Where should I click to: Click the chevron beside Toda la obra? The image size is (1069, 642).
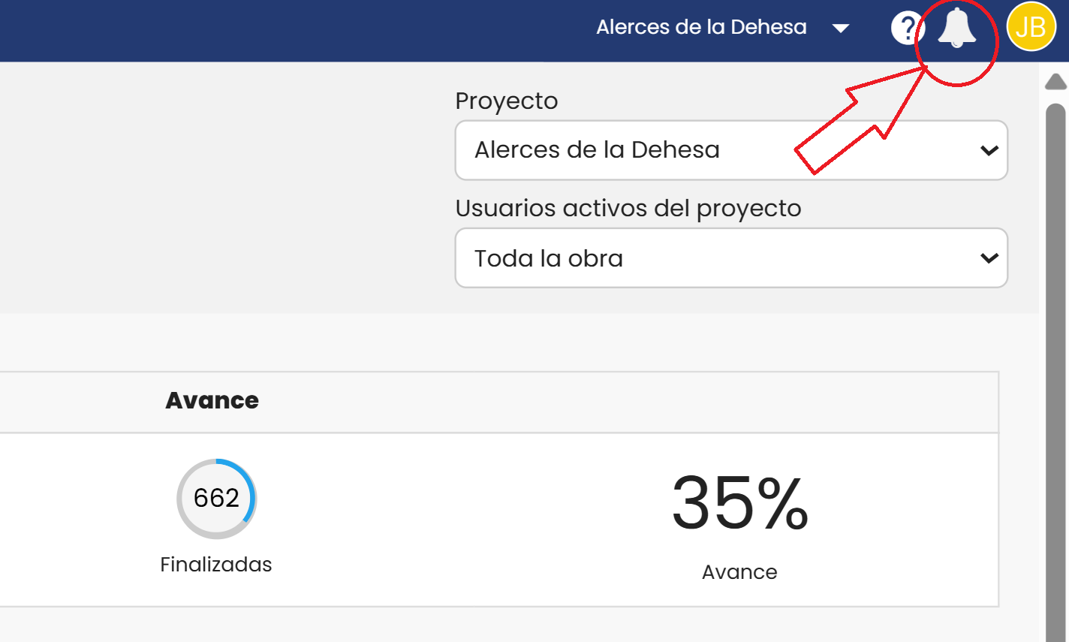tap(989, 258)
